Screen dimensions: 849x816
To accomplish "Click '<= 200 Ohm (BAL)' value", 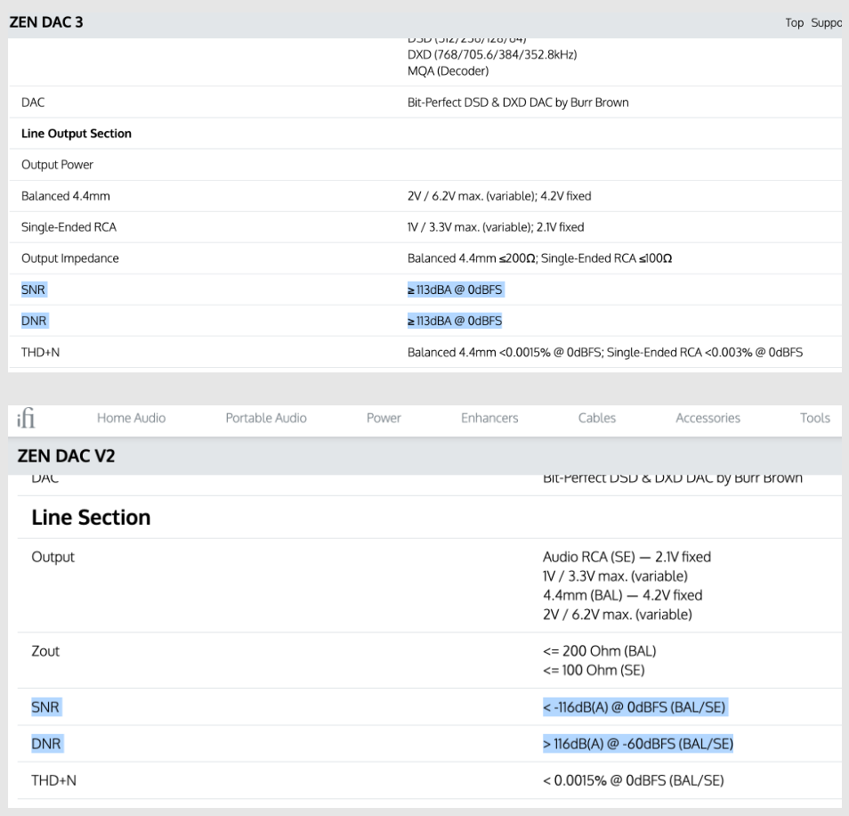I will pos(600,650).
